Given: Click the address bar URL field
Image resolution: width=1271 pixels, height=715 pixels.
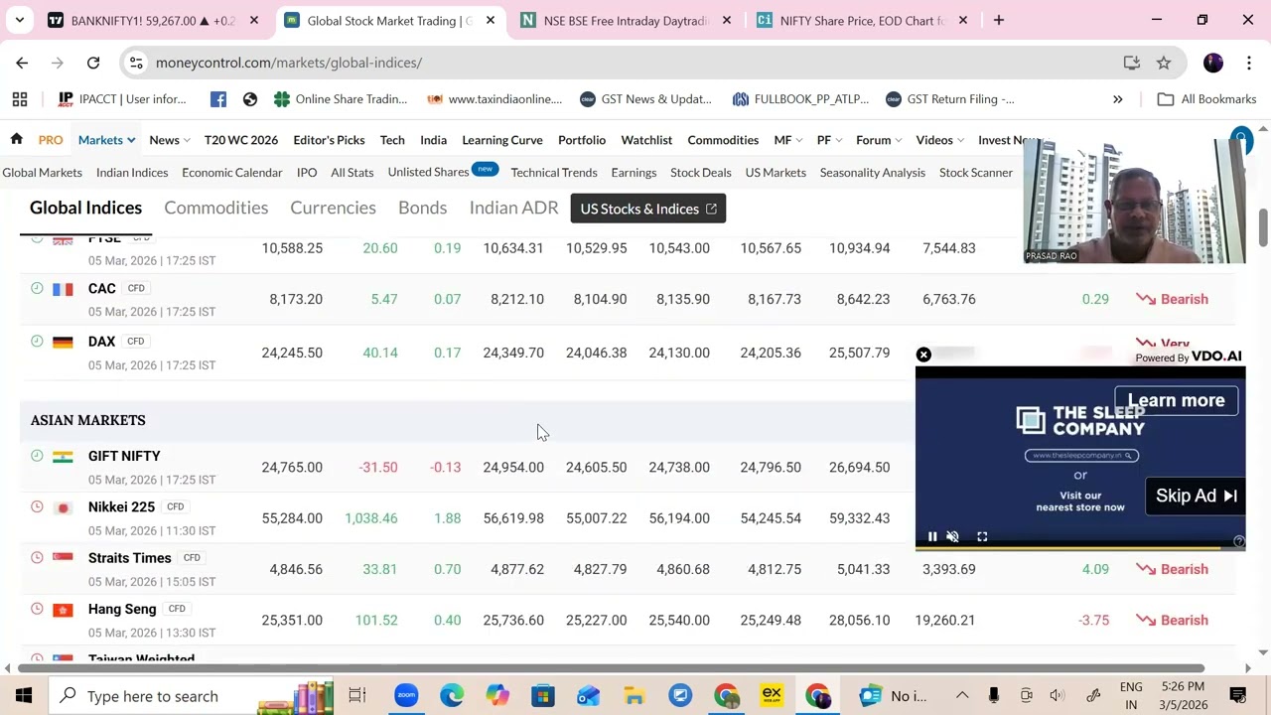Looking at the screenshot, I should 635,63.
